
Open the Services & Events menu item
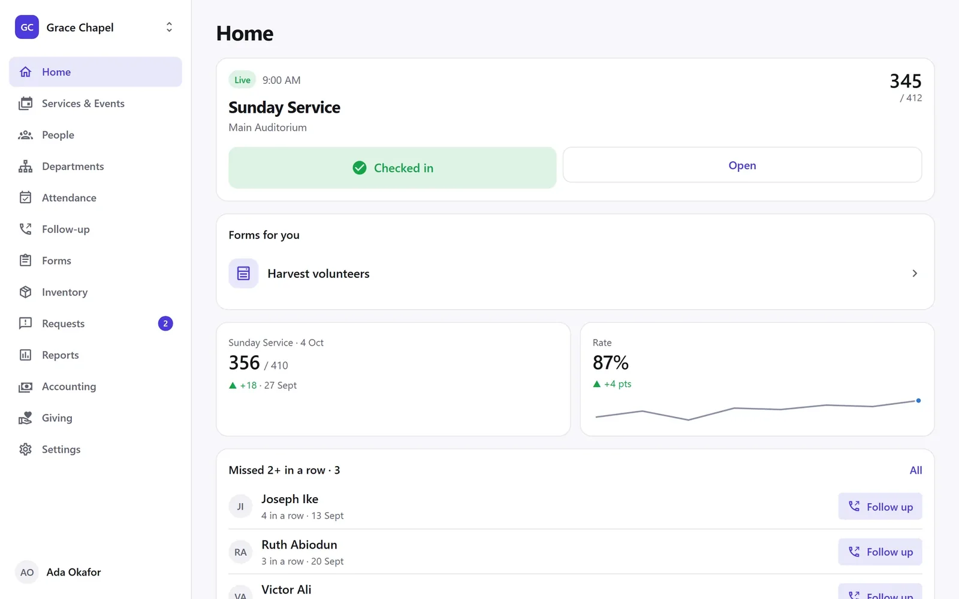tap(95, 104)
